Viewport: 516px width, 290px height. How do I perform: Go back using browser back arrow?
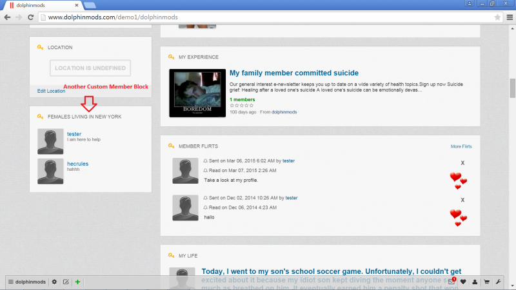7,17
